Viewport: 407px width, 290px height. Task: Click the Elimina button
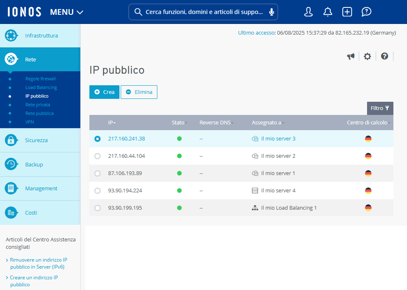pos(139,92)
